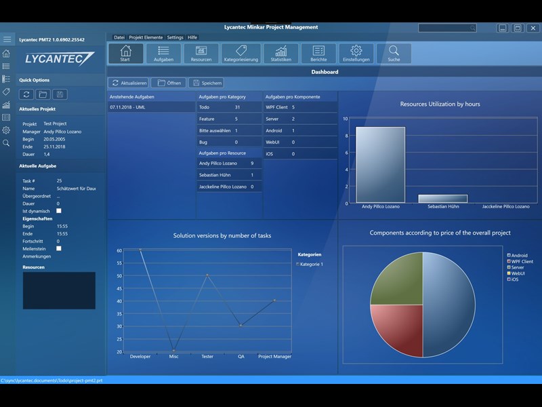
Task: Select the "Android" row under Aufgaben pro Komponente
Action: point(300,131)
